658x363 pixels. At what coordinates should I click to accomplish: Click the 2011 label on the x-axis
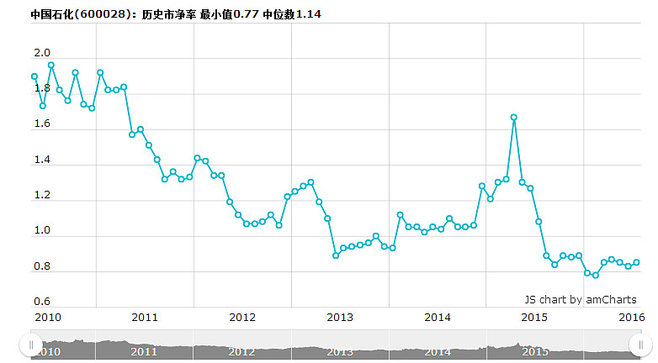[x=145, y=317]
